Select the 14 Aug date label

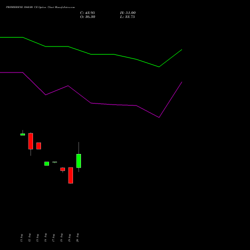coord(45,237)
